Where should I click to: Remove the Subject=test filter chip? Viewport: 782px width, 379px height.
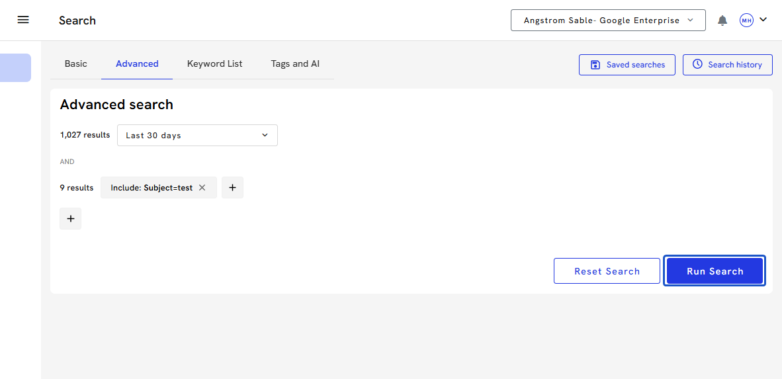(x=202, y=188)
